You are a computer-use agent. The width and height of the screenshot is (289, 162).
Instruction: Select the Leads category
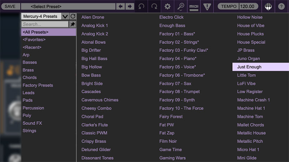pyautogui.click(x=29, y=93)
